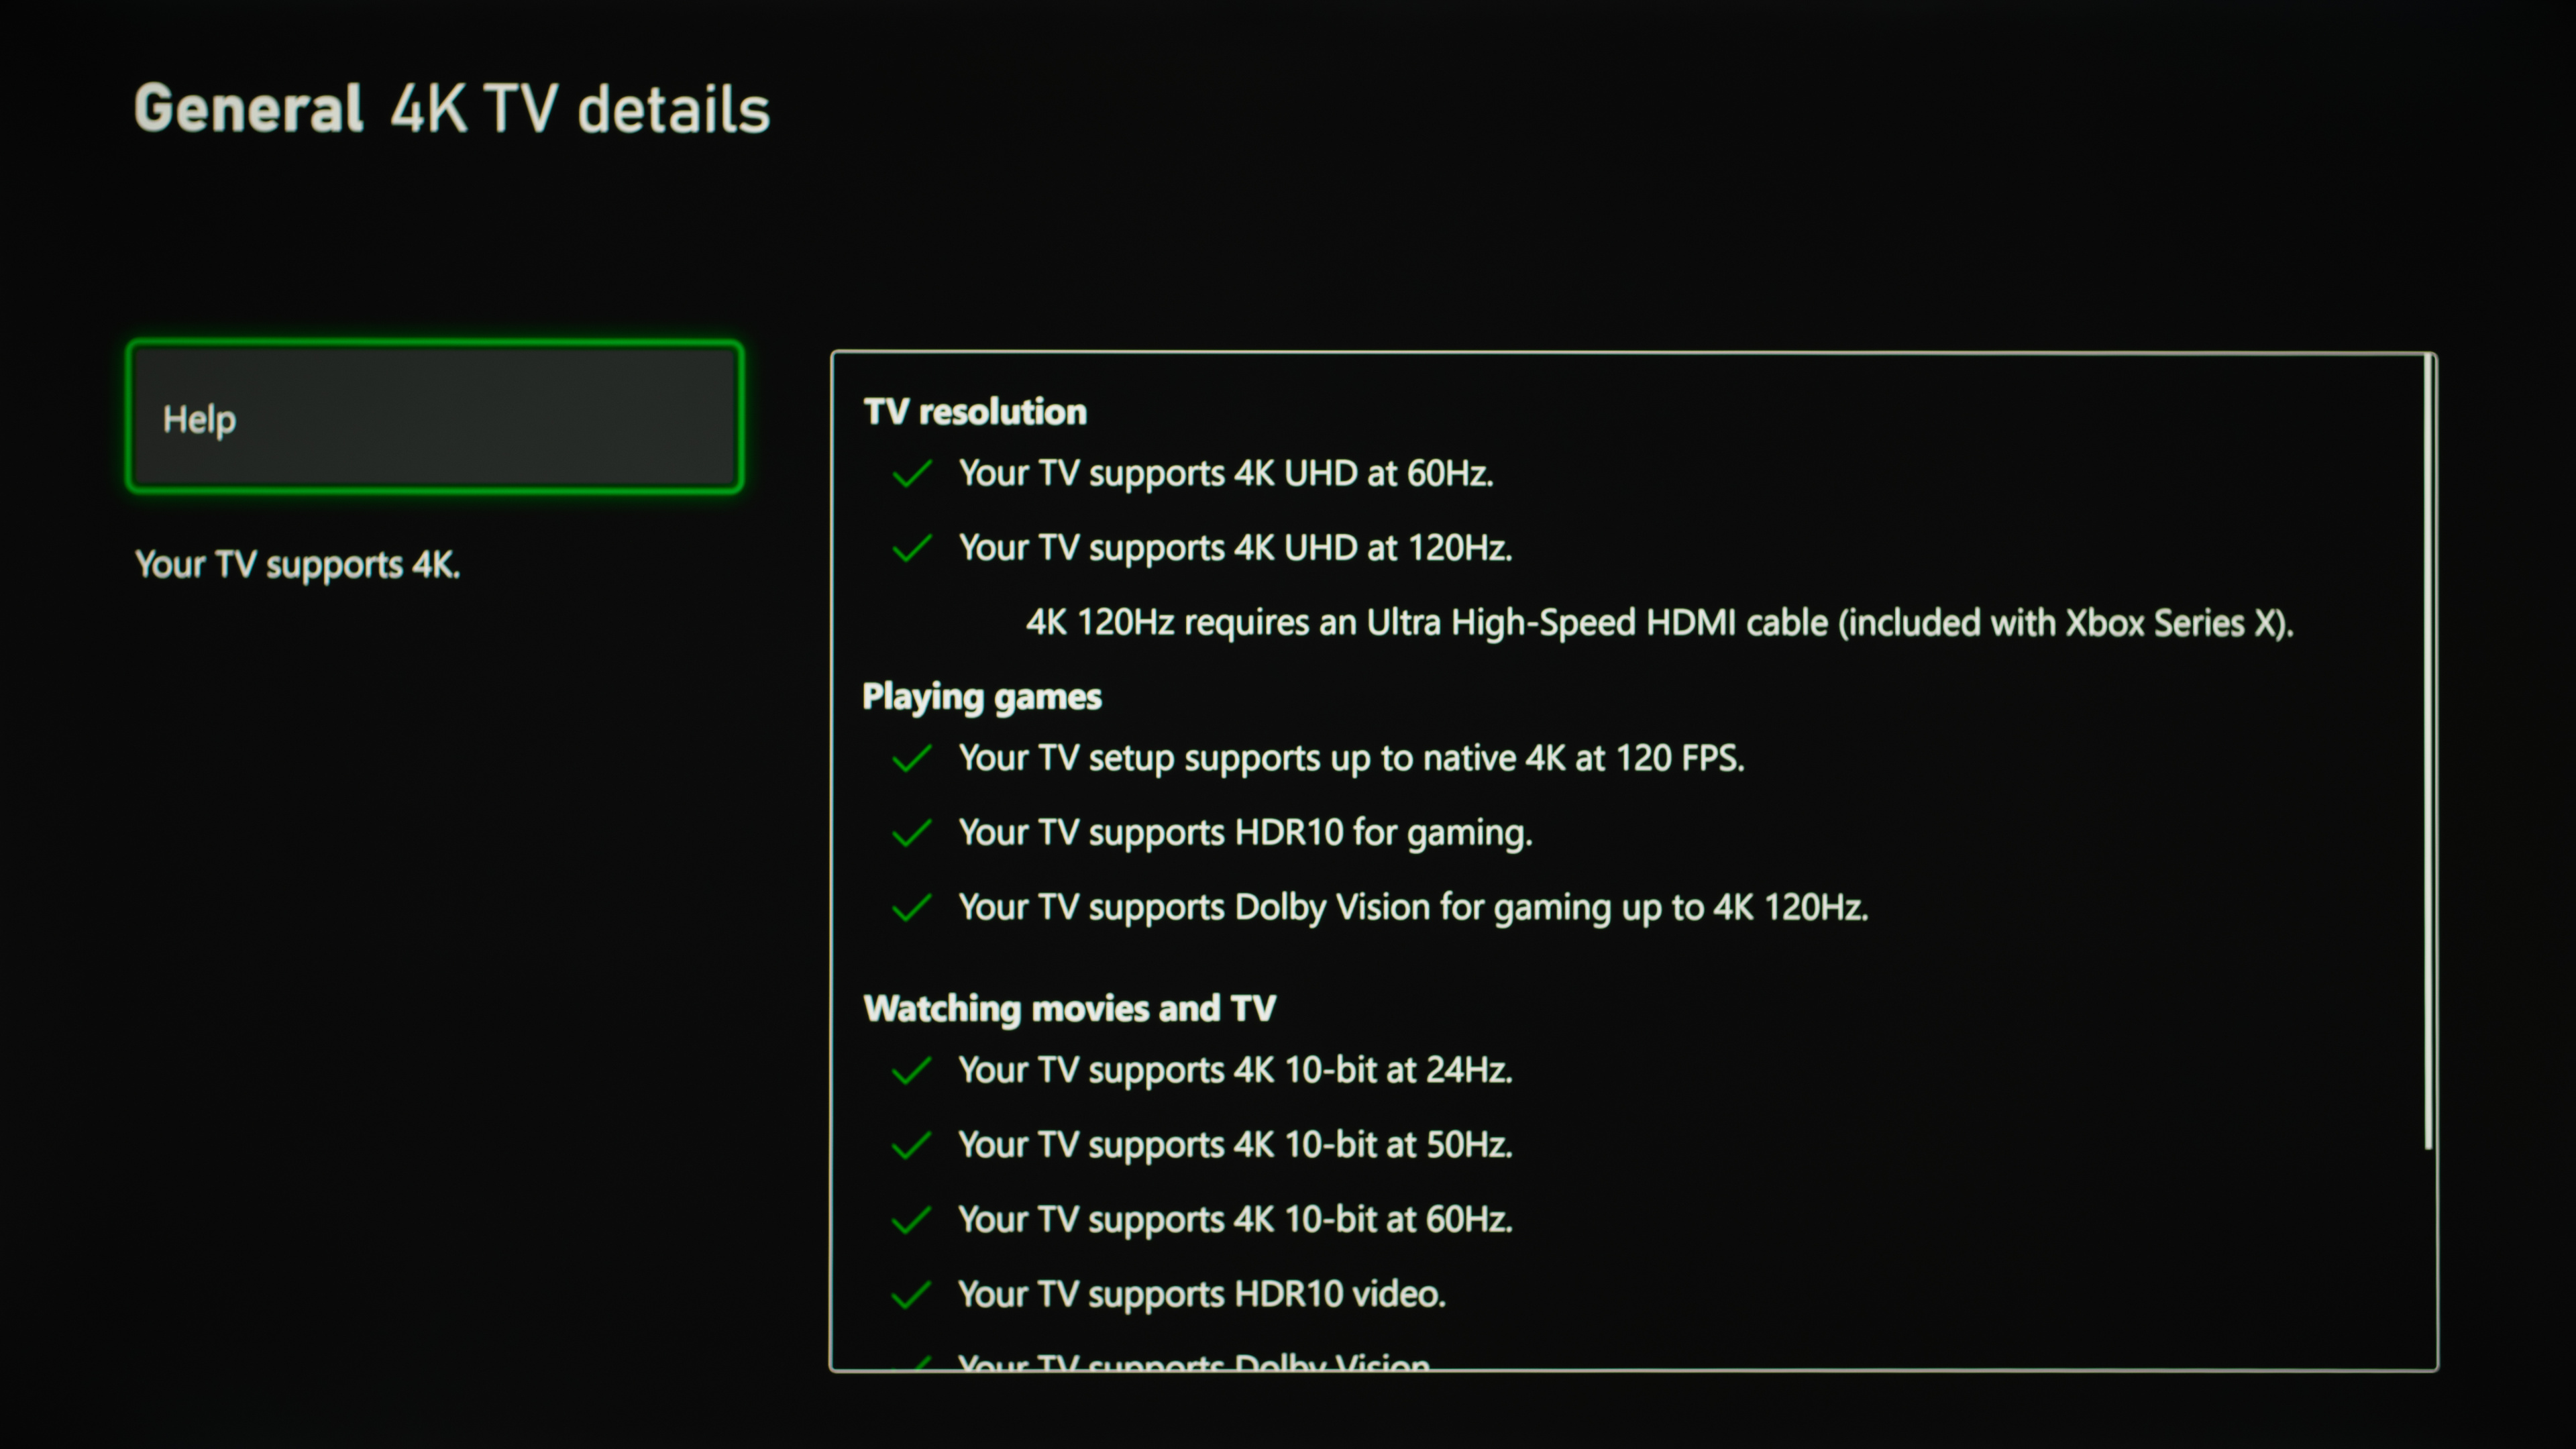The image size is (2576, 1449).
Task: Click the HDR10 for gaming checkmark
Action: click(911, 833)
